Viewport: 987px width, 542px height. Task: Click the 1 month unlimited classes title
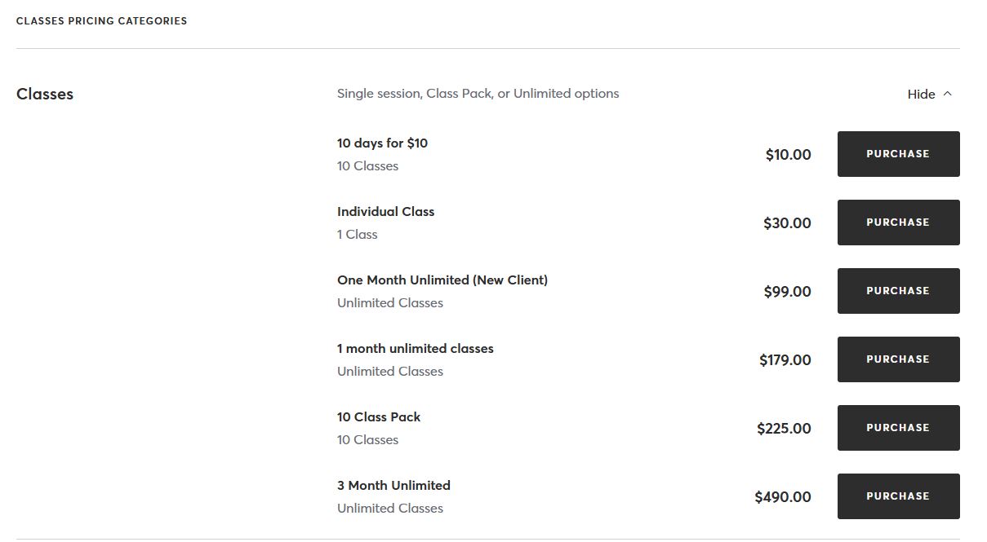(415, 349)
